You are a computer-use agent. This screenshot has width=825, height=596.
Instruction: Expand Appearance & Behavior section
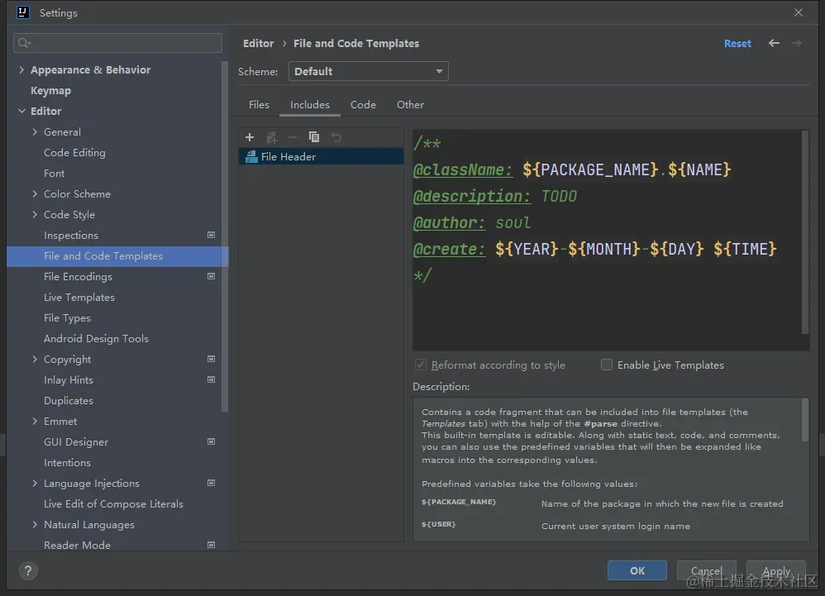tap(21, 70)
